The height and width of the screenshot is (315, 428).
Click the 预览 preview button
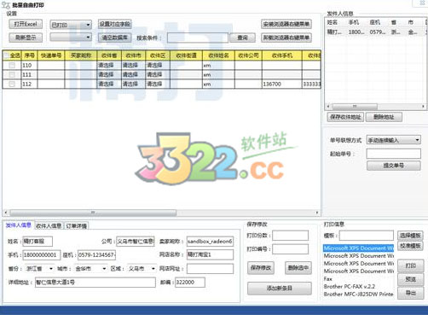tap(411, 279)
